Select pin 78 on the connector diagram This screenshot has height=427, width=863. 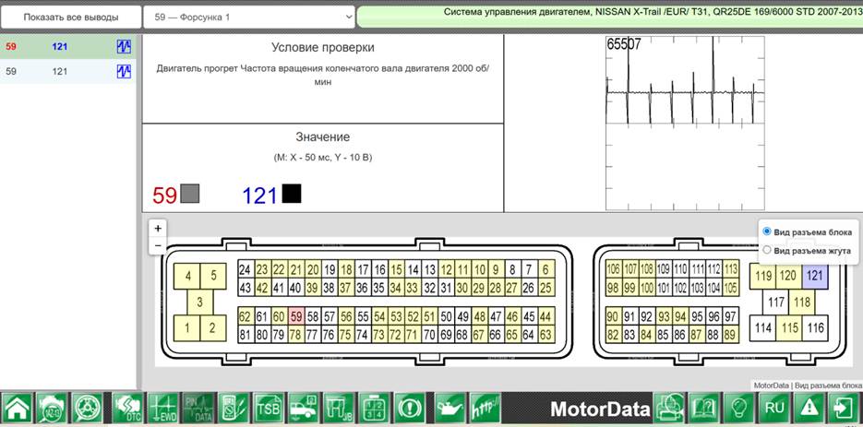tap(296, 334)
